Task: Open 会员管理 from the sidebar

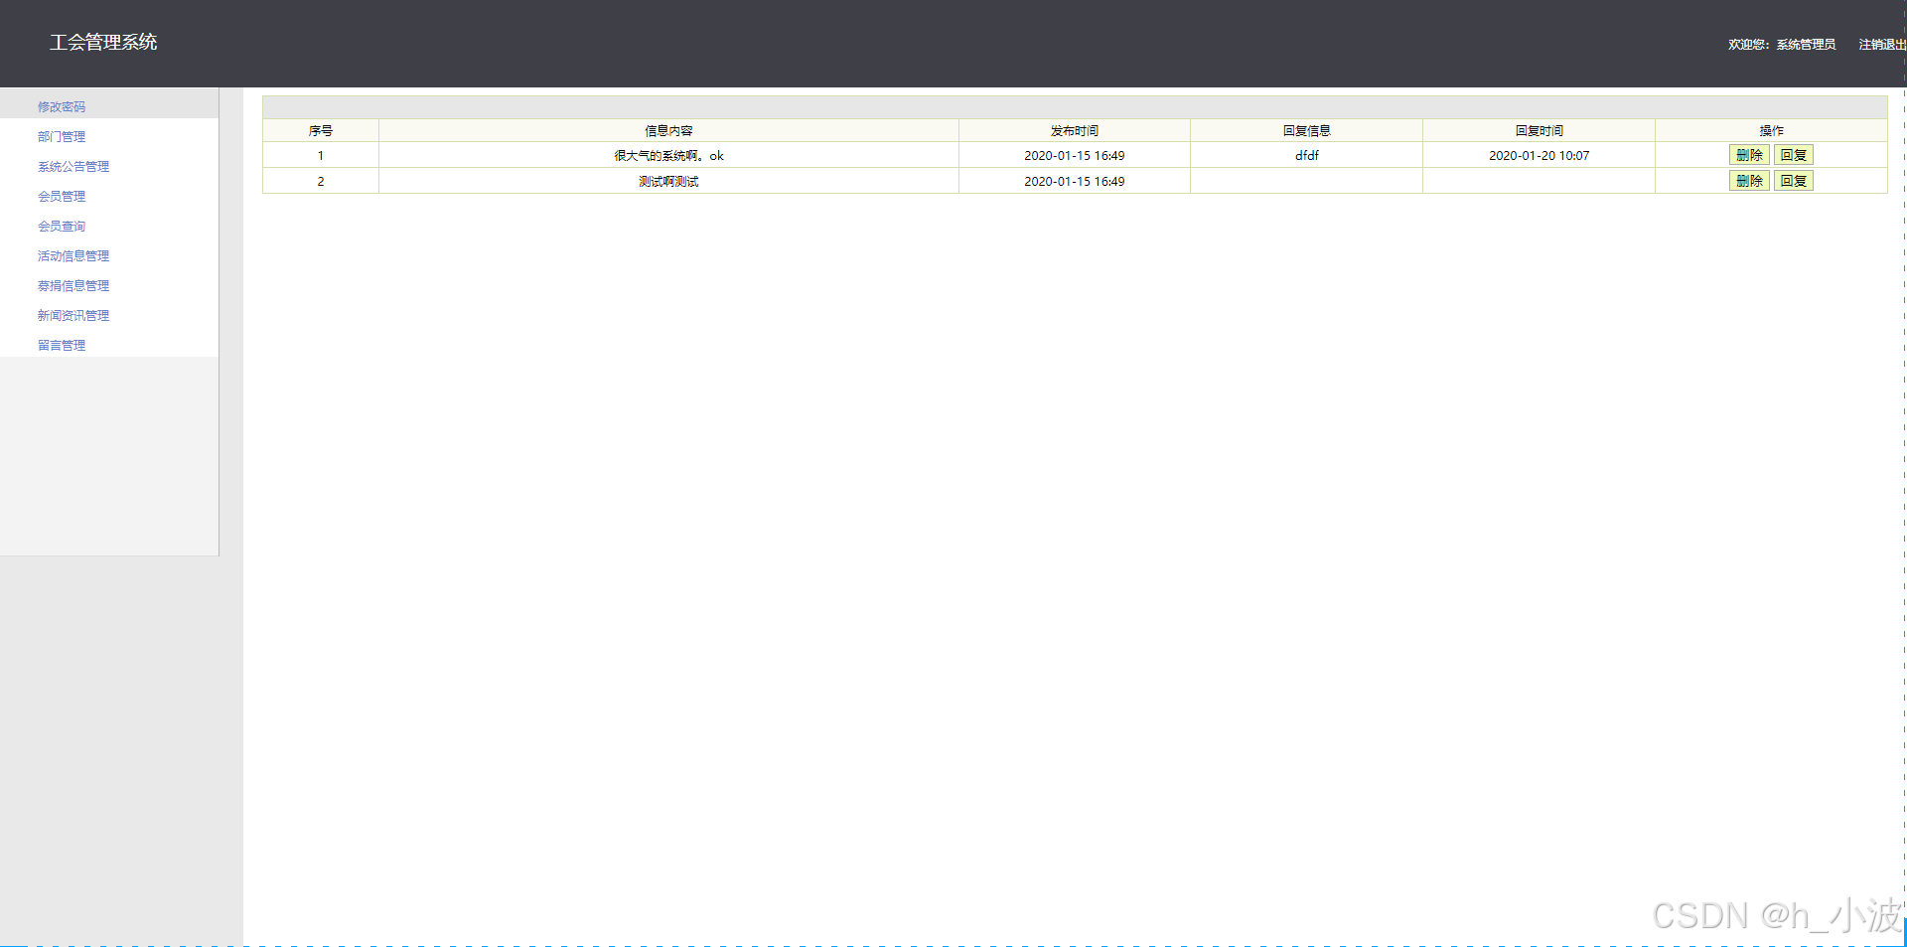Action: click(x=62, y=196)
